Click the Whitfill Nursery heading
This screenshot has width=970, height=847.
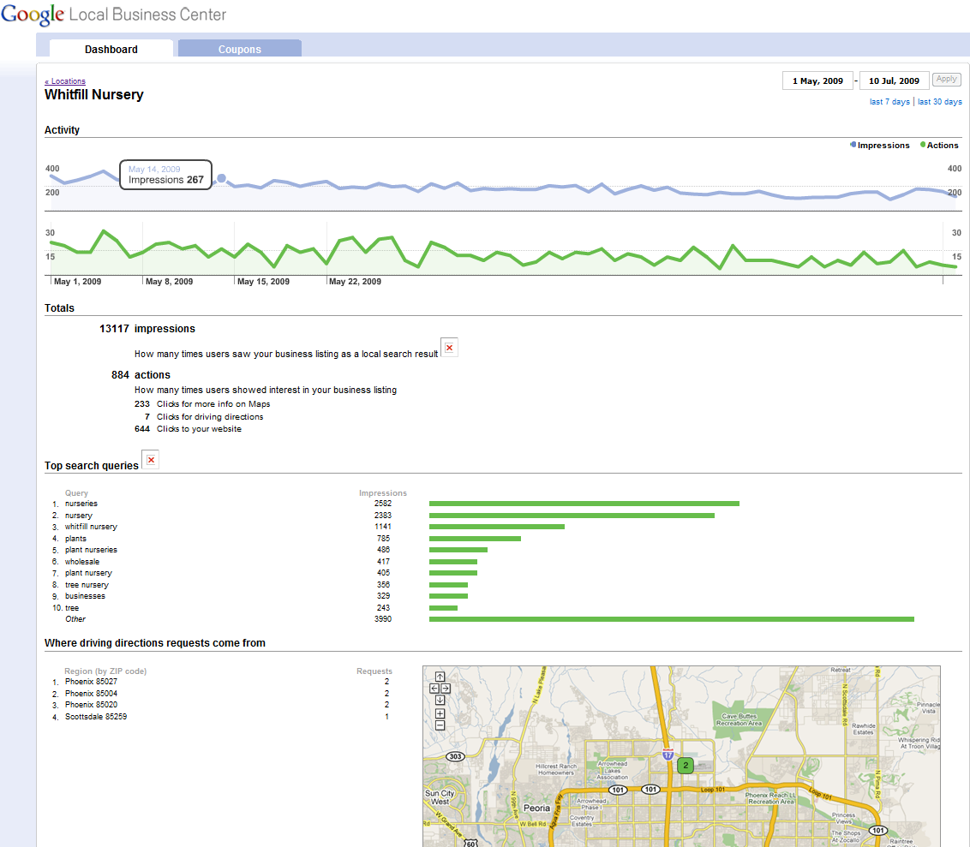pyautogui.click(x=94, y=94)
